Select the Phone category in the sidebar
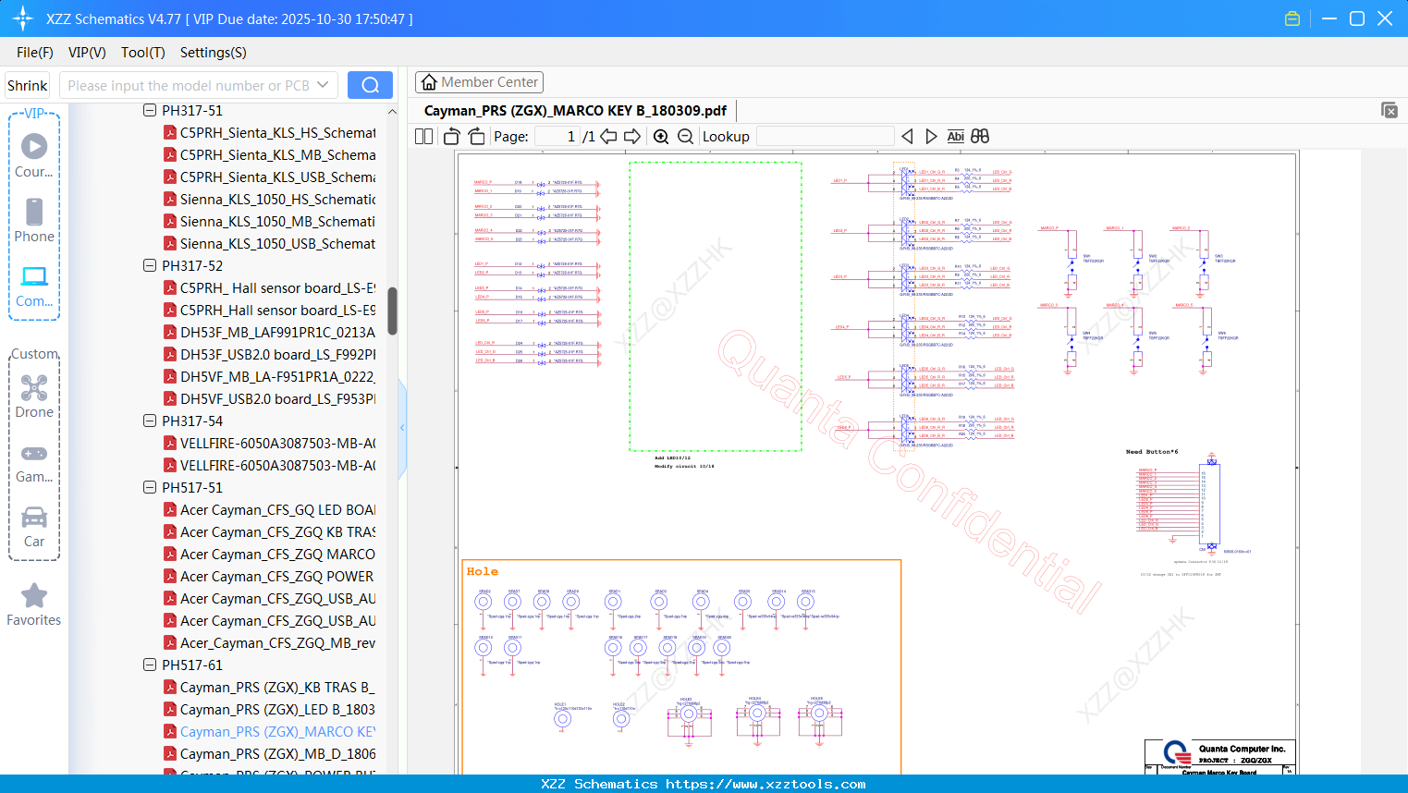The height and width of the screenshot is (793, 1408). pyautogui.click(x=34, y=220)
